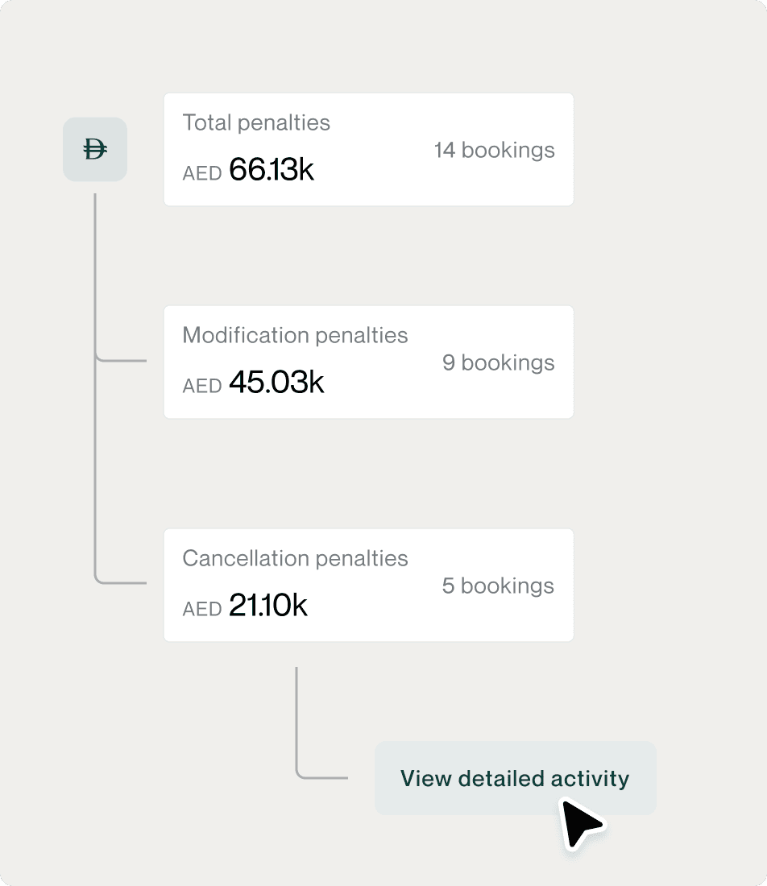Click the 66.13k total amount
The height and width of the screenshot is (886, 767).
coord(272,170)
